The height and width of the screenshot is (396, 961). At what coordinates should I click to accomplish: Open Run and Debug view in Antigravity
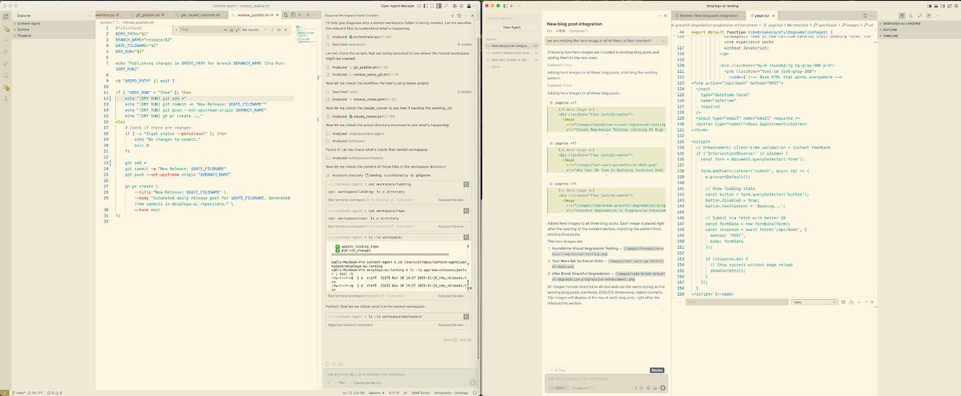click(6, 63)
